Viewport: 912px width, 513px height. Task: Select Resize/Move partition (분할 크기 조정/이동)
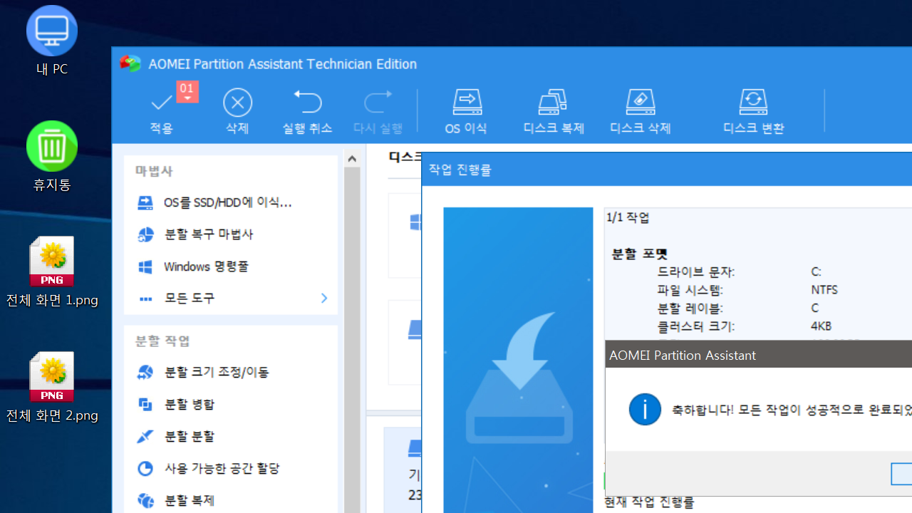click(x=217, y=372)
